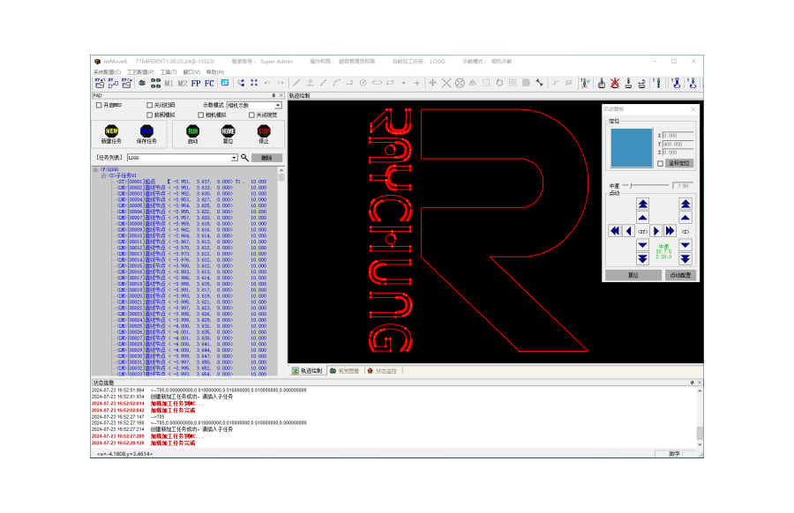Switch to the 状态监控 tab
Image resolution: width=794 pixels, height=513 pixels.
pos(383,371)
